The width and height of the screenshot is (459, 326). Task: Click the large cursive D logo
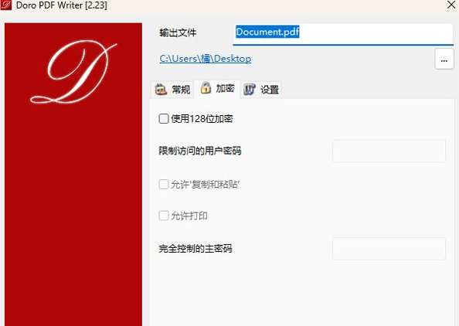[73, 72]
